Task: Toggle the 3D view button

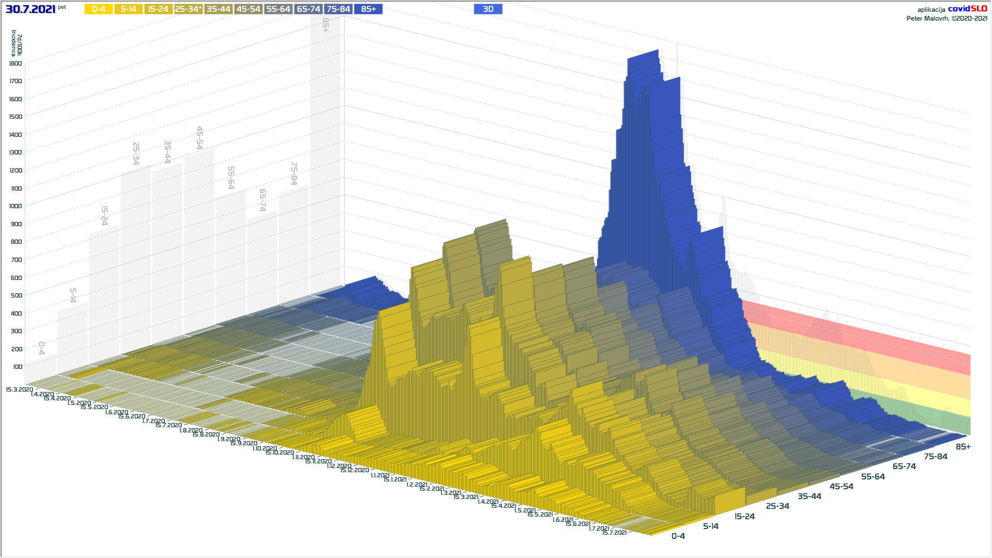Action: point(488,9)
